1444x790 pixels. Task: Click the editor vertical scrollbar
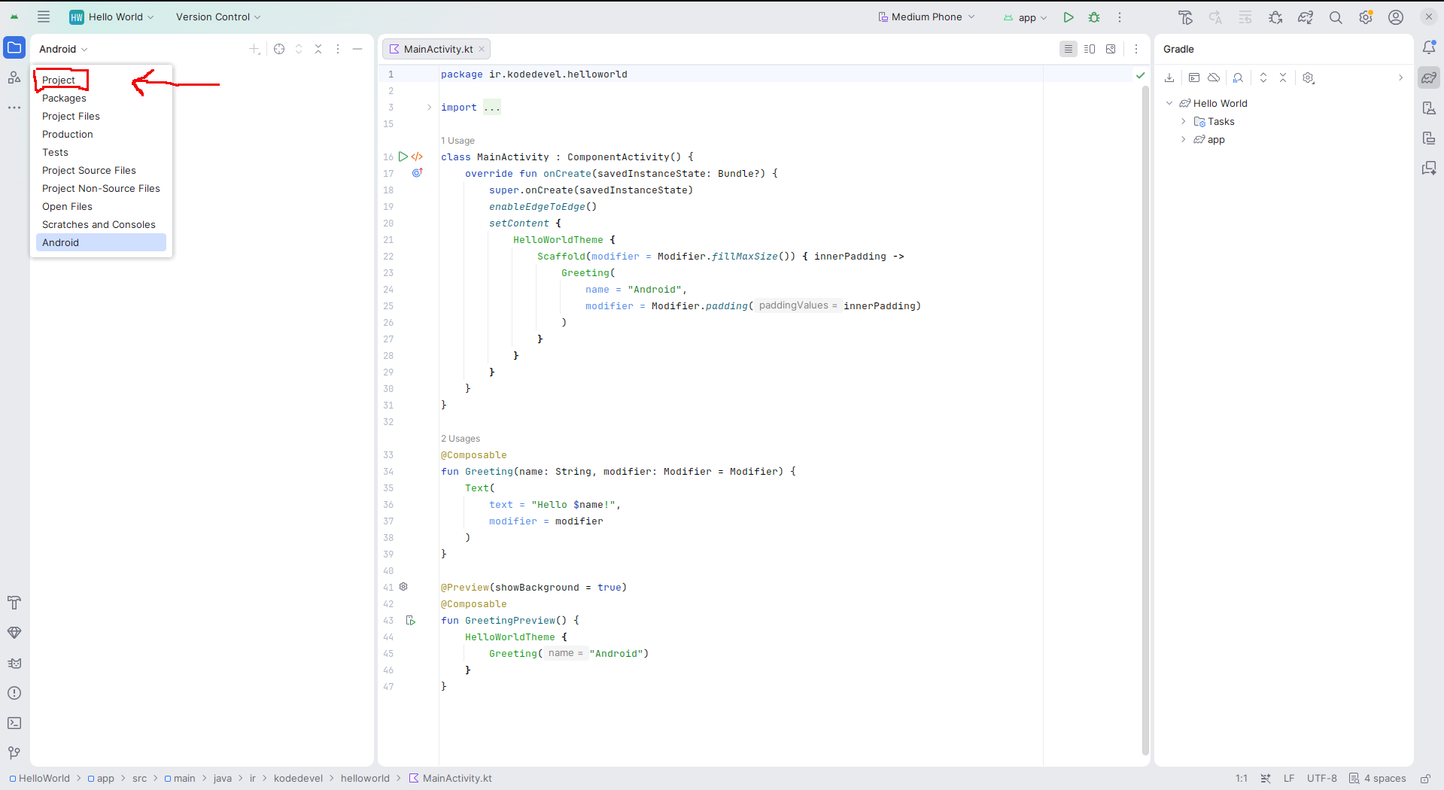tap(1145, 420)
